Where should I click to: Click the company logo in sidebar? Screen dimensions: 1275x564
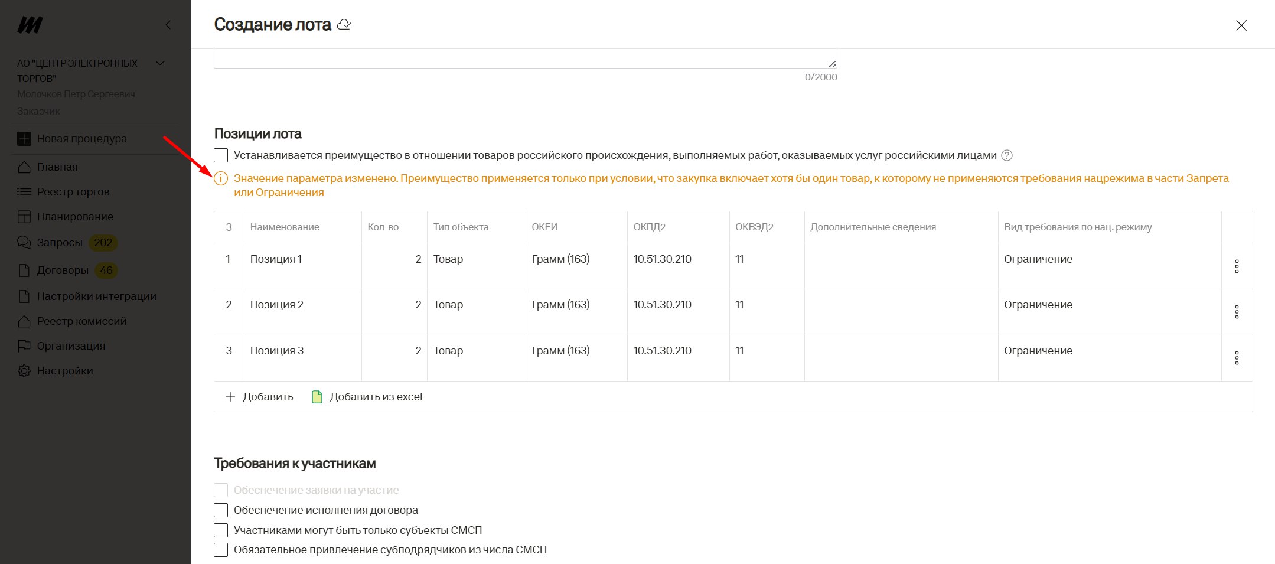click(30, 25)
